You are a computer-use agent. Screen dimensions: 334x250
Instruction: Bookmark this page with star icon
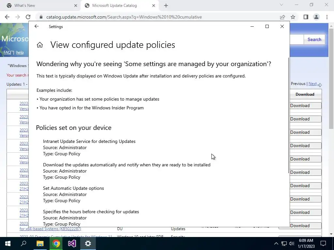tap(293, 17)
